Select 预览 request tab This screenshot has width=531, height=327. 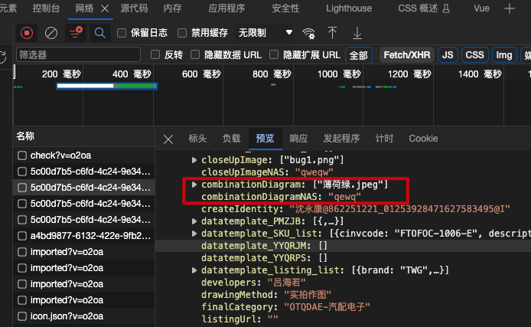[x=265, y=139]
